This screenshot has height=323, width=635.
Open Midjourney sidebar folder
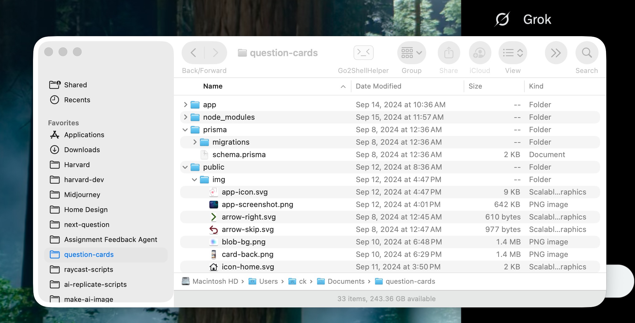106,195
